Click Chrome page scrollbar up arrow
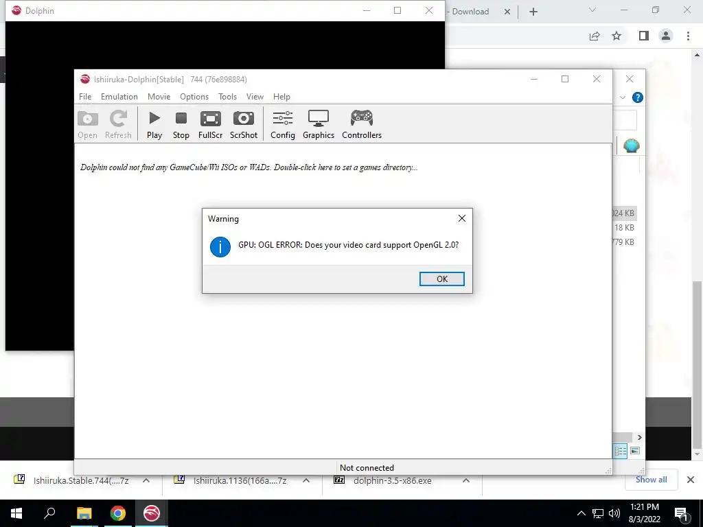Image resolution: width=703 pixels, height=527 pixels. (x=697, y=55)
